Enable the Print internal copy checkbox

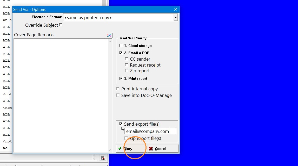click(118, 89)
